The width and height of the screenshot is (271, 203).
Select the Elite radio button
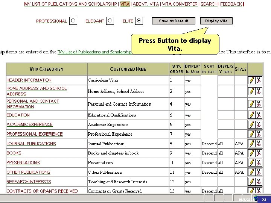coord(139,21)
